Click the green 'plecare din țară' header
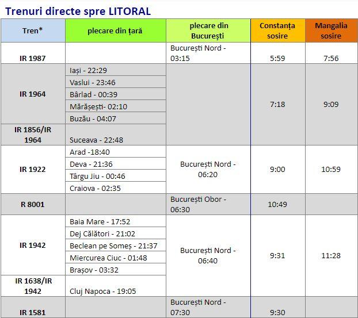 click(115, 30)
